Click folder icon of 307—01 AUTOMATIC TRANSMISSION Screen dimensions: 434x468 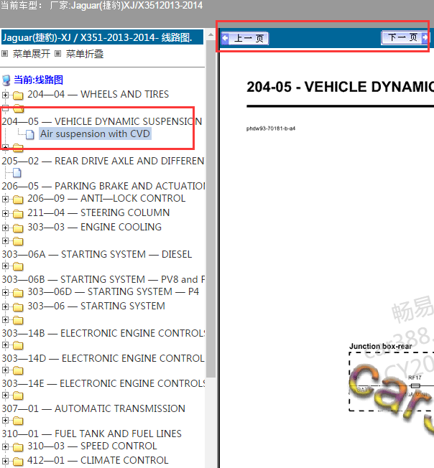(18, 396)
